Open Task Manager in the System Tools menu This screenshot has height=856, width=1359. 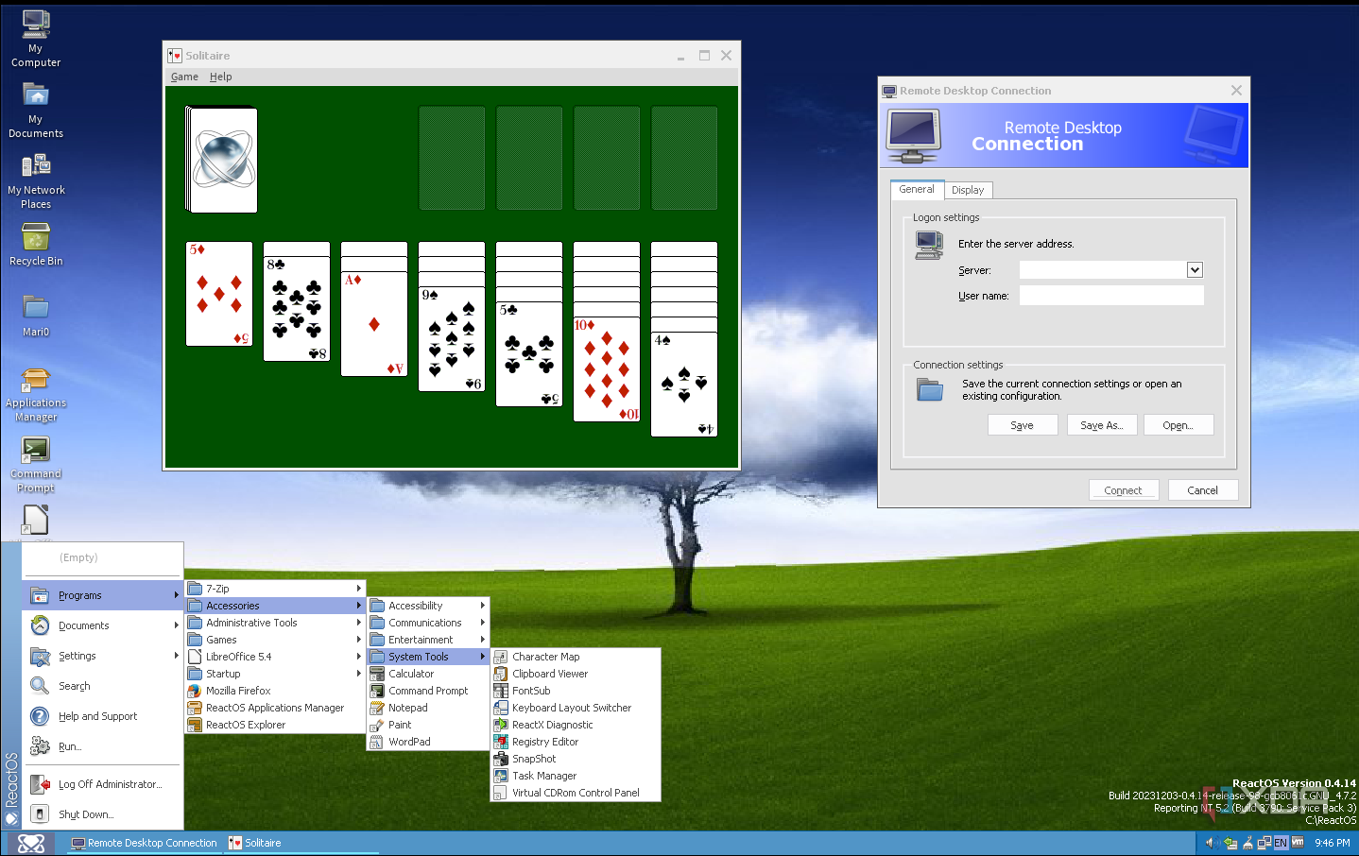[x=543, y=776]
